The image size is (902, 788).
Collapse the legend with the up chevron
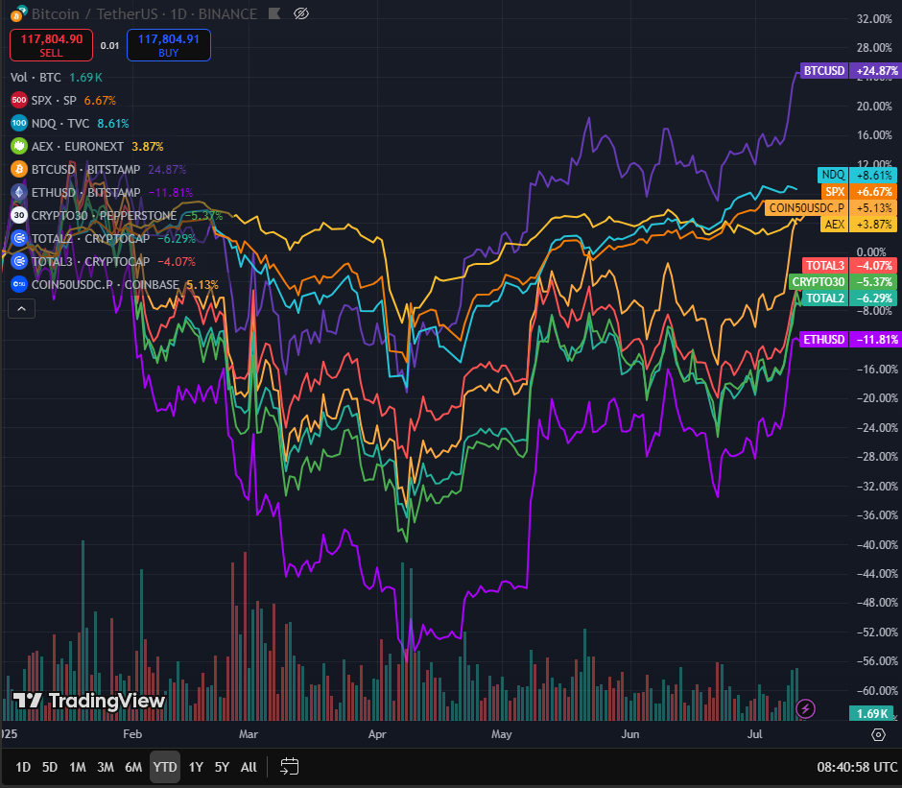coord(21,308)
